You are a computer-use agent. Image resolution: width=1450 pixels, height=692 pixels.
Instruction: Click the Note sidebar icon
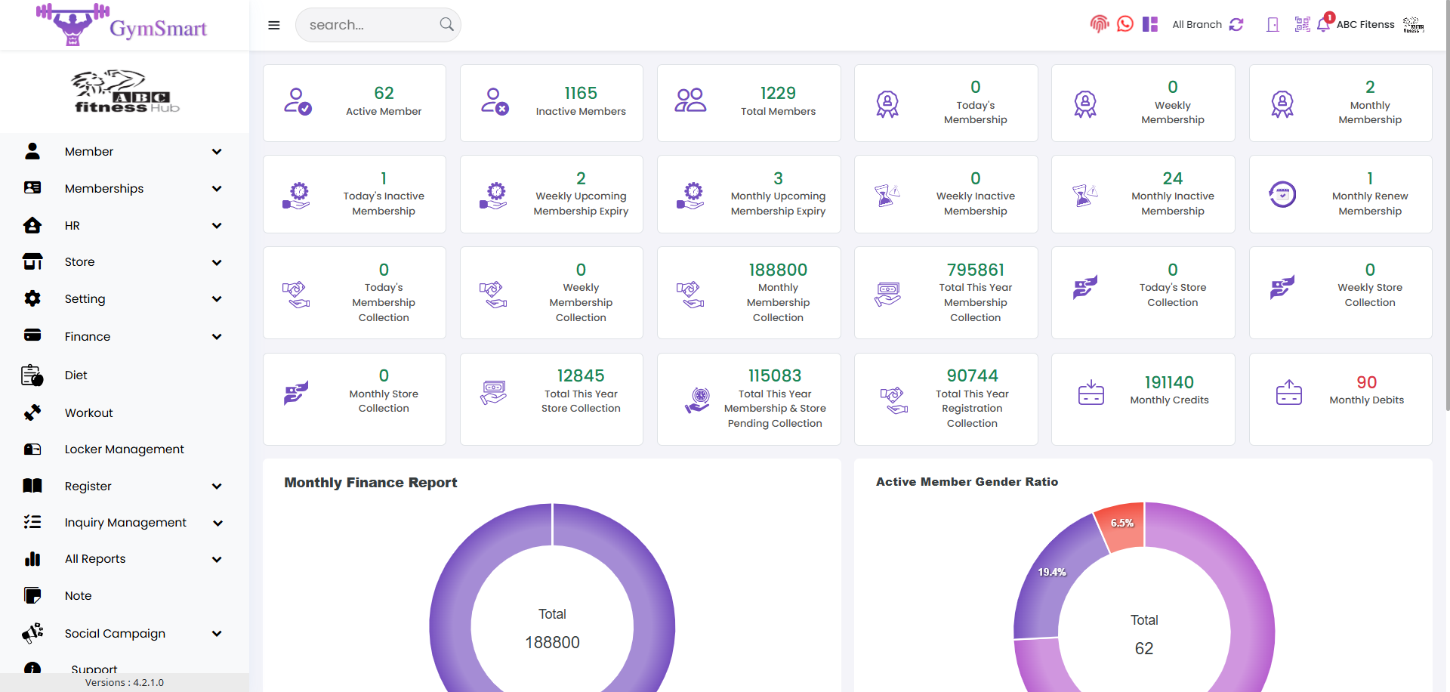point(32,595)
